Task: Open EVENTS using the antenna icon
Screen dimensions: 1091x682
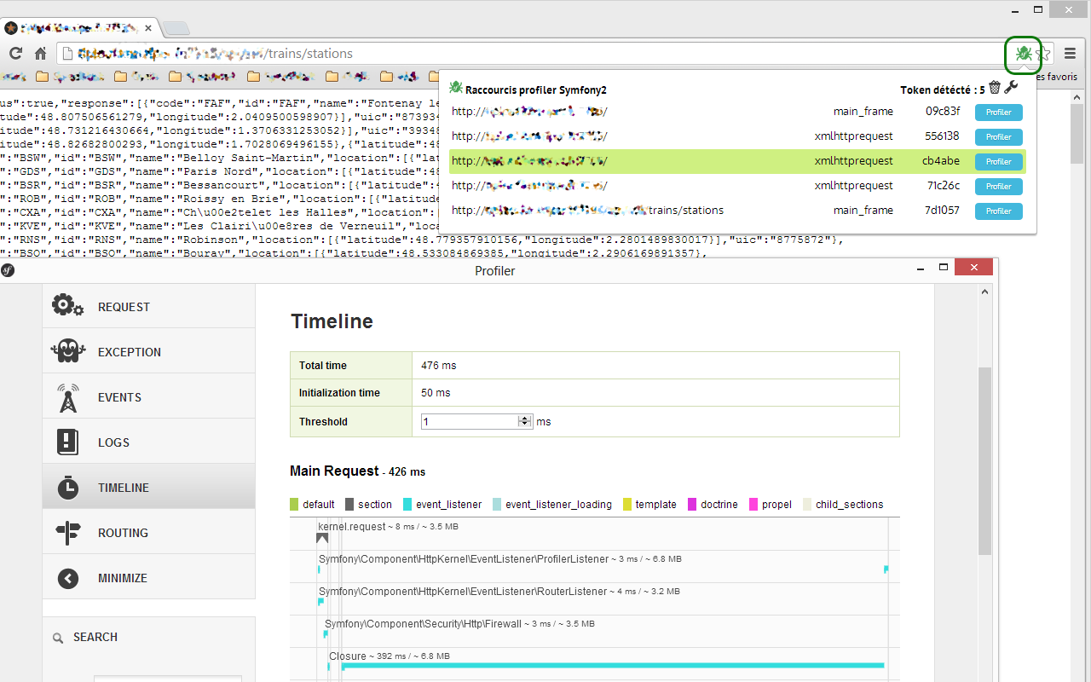Action: click(x=67, y=396)
